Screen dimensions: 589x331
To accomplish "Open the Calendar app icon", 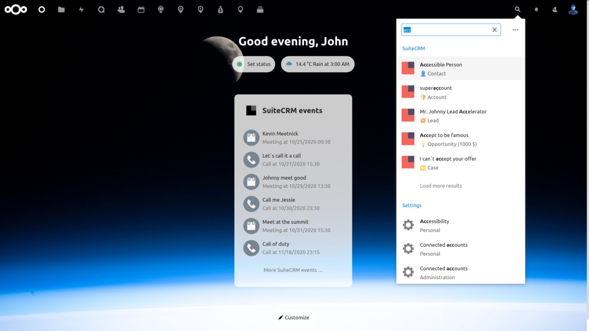I will (x=141, y=10).
